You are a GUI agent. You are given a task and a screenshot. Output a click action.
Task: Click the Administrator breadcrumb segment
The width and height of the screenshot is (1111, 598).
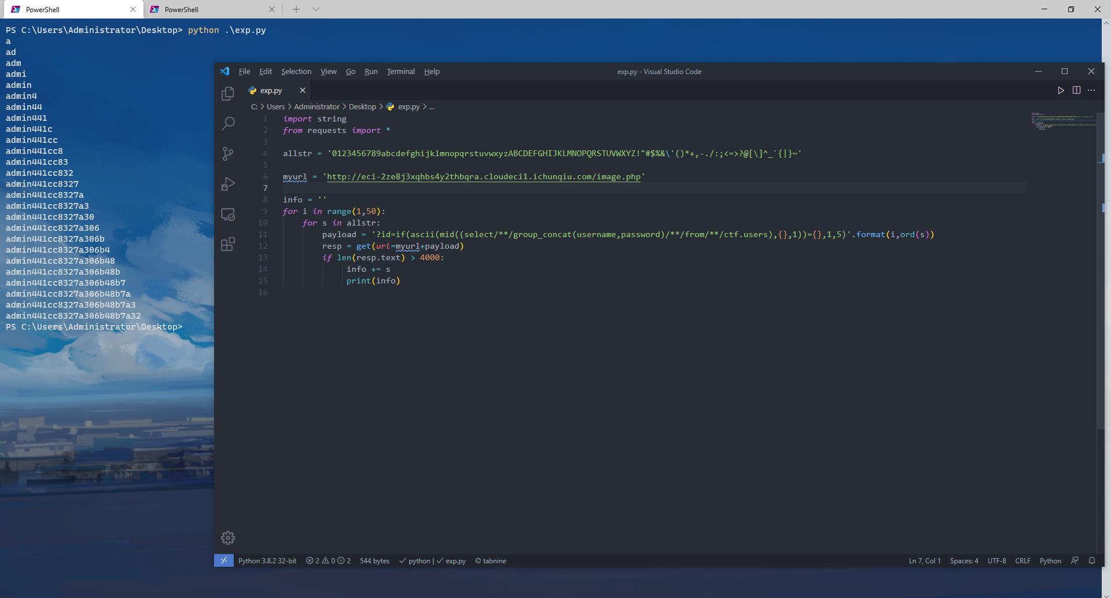(317, 107)
